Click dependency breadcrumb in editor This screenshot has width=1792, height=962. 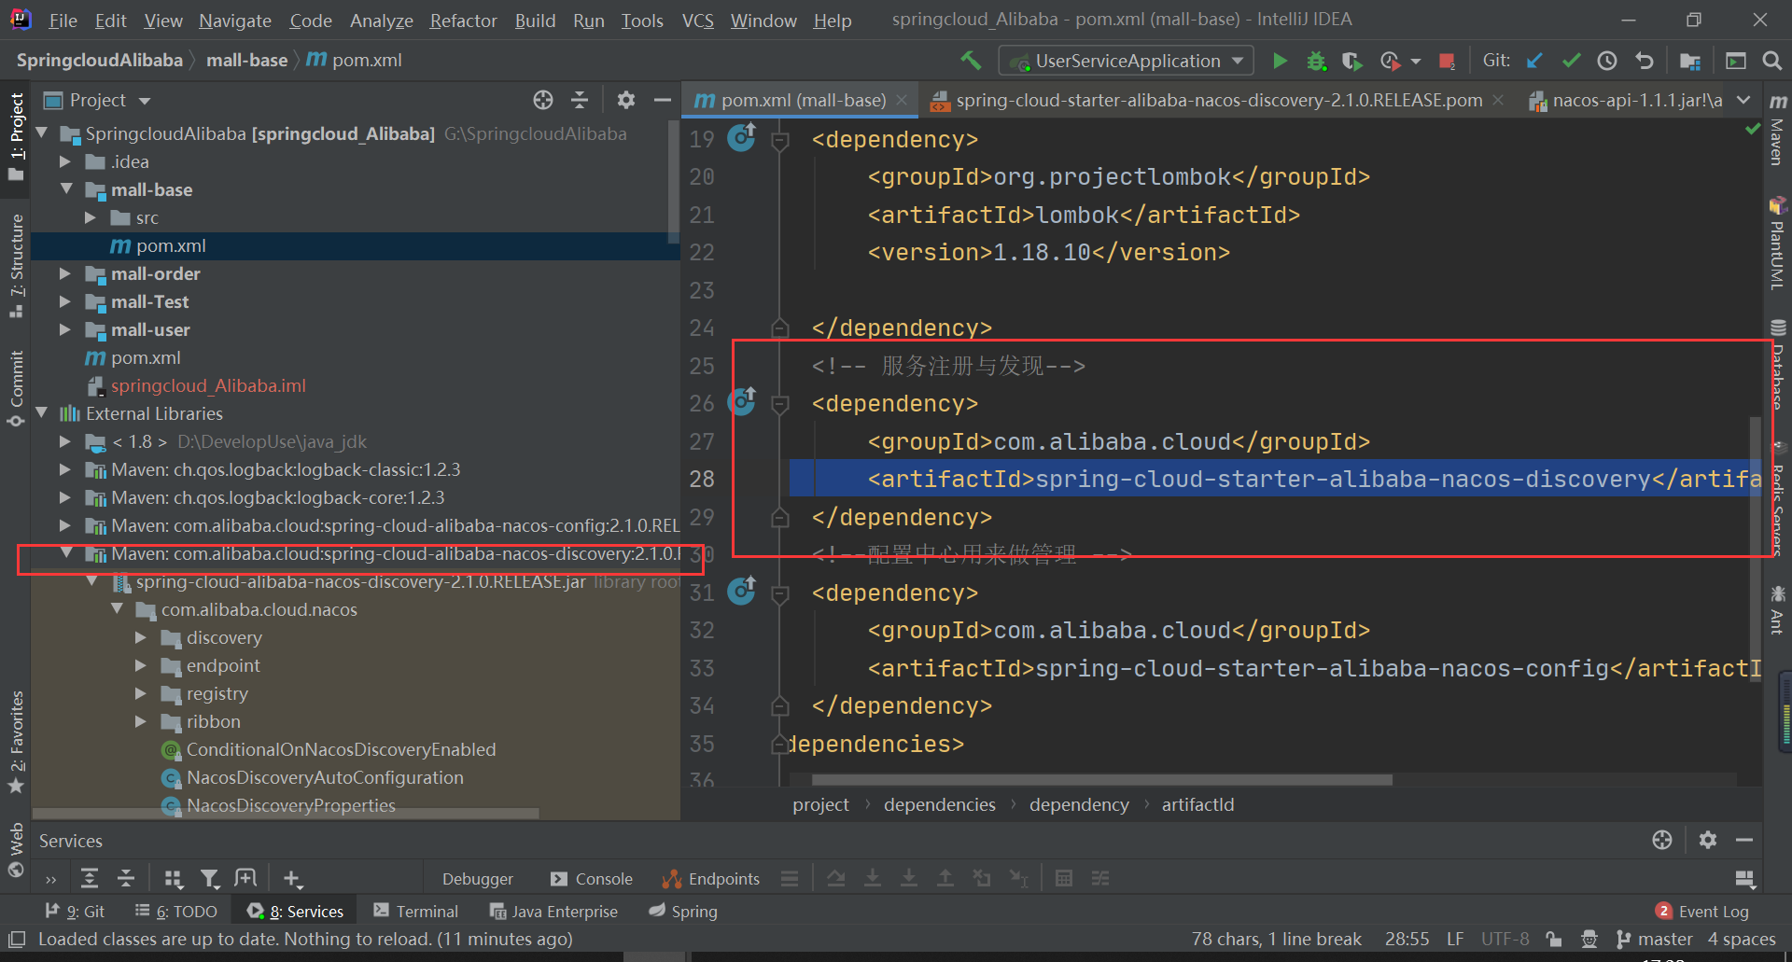point(1079,804)
